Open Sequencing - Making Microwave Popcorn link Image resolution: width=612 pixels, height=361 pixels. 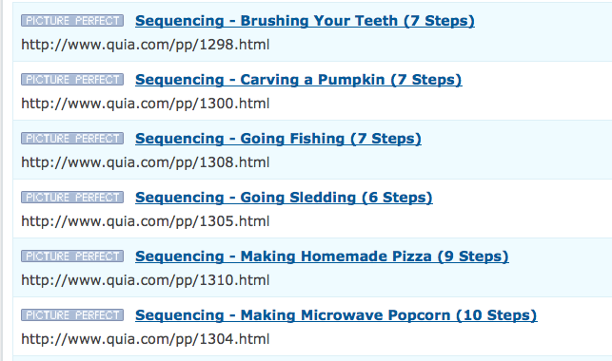click(x=336, y=315)
